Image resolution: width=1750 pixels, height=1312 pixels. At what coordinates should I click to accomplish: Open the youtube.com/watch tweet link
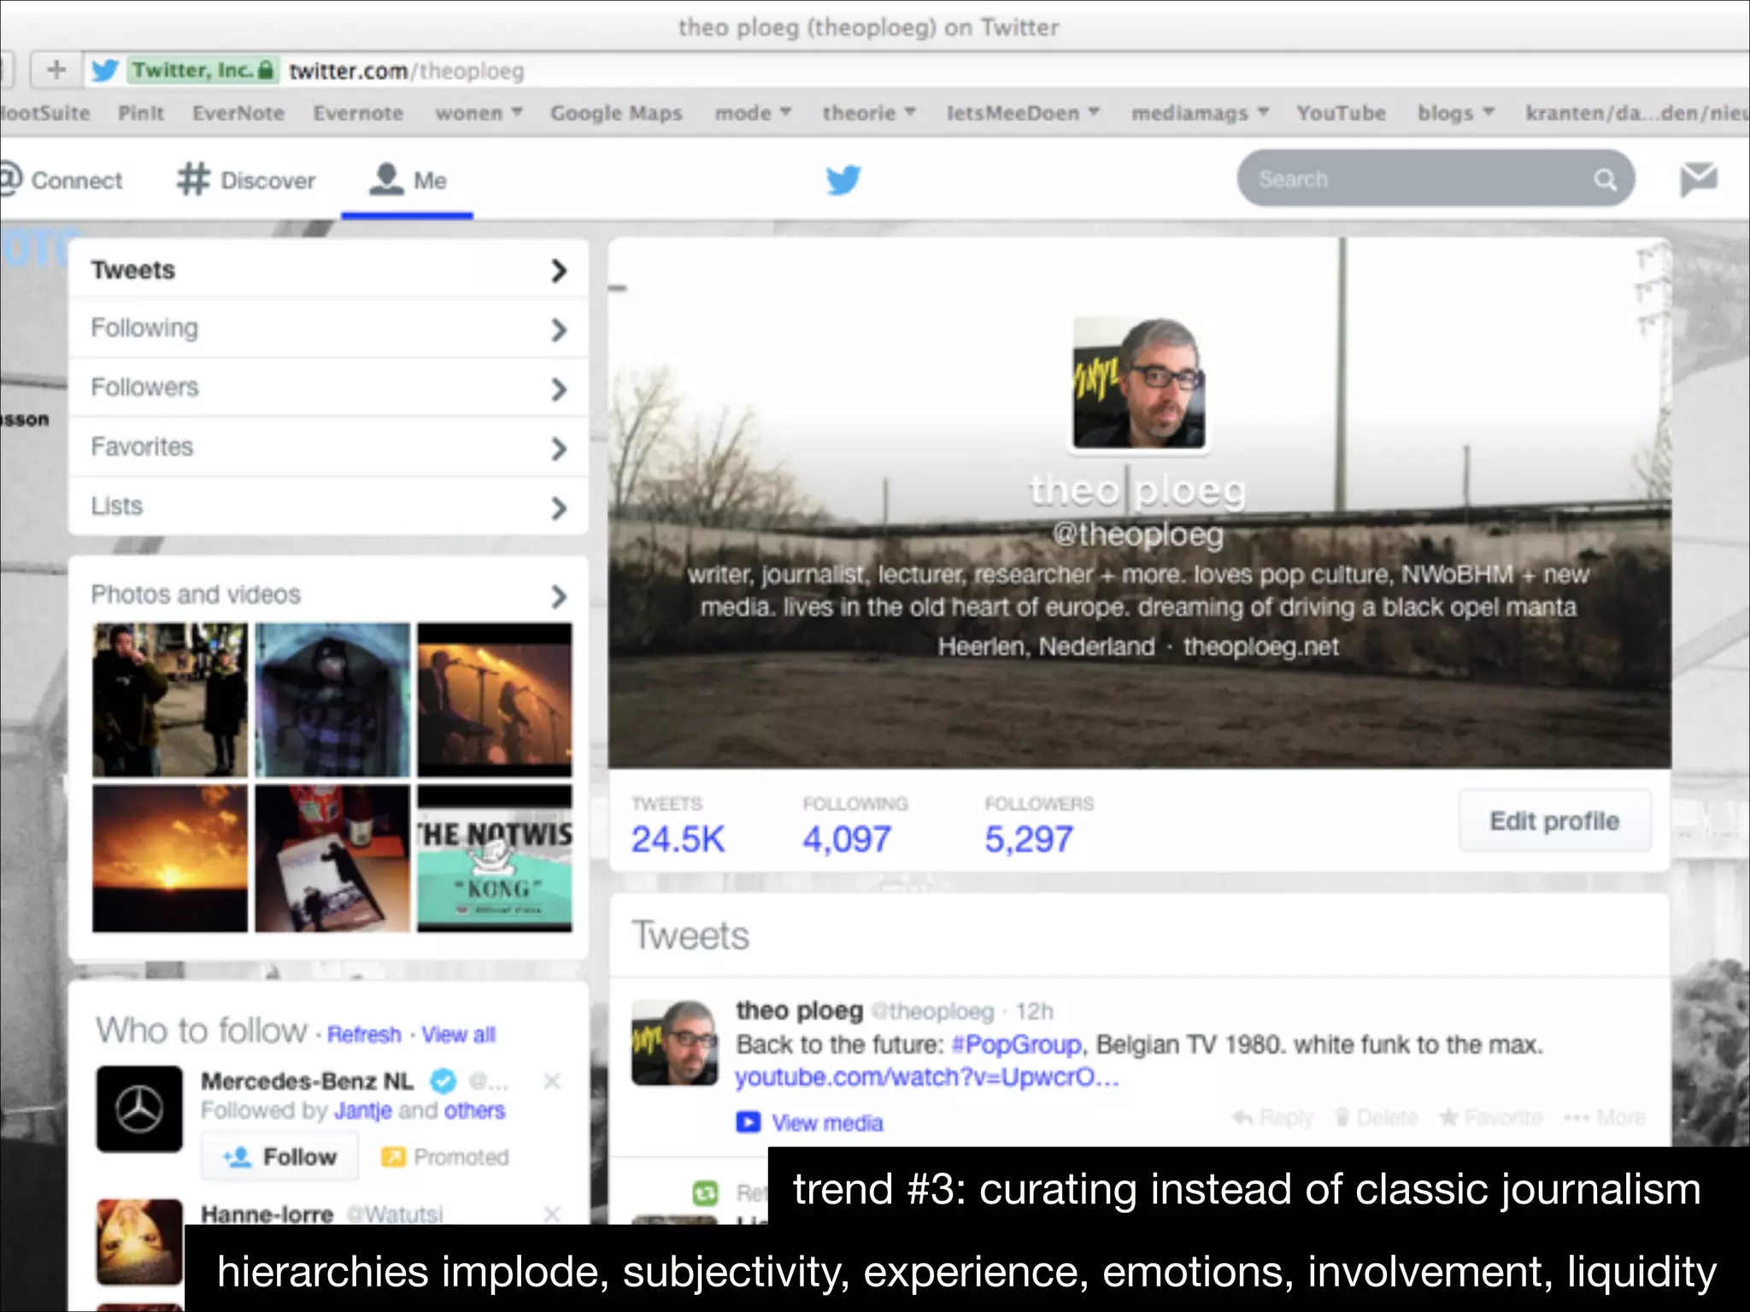pos(927,1077)
